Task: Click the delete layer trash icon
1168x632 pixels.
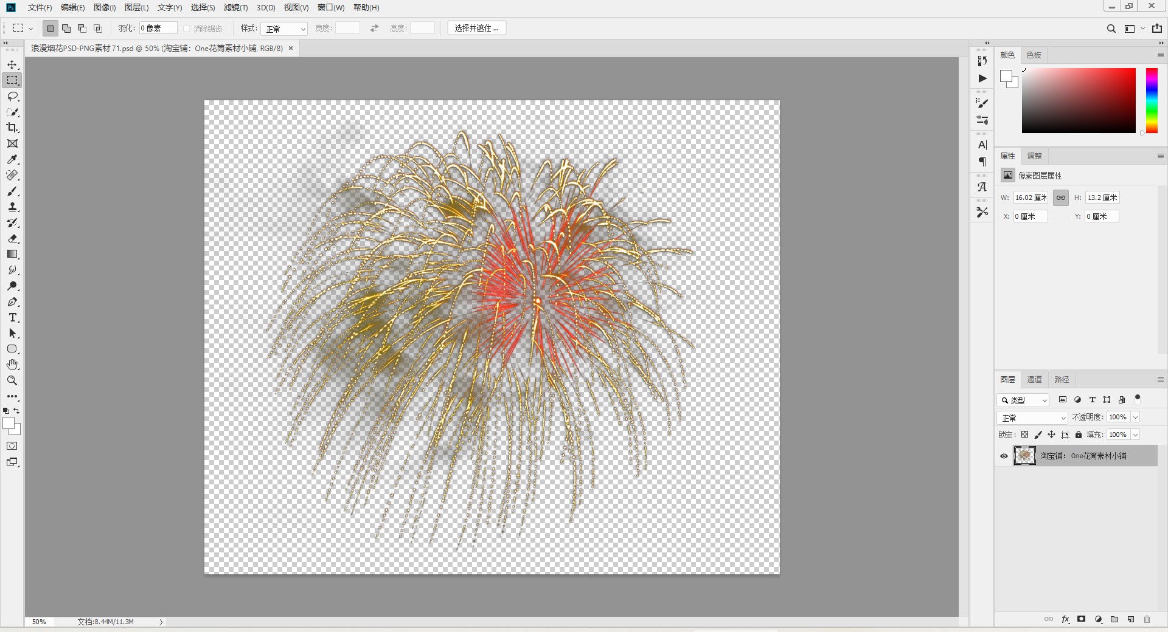Action: click(1147, 619)
